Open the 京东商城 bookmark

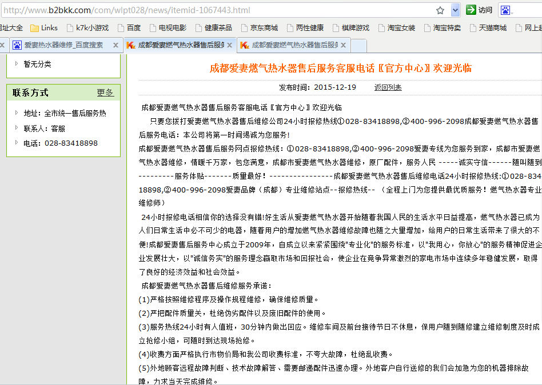pyautogui.click(x=260, y=28)
